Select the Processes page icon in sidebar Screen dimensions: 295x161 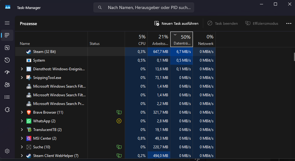tap(7, 35)
